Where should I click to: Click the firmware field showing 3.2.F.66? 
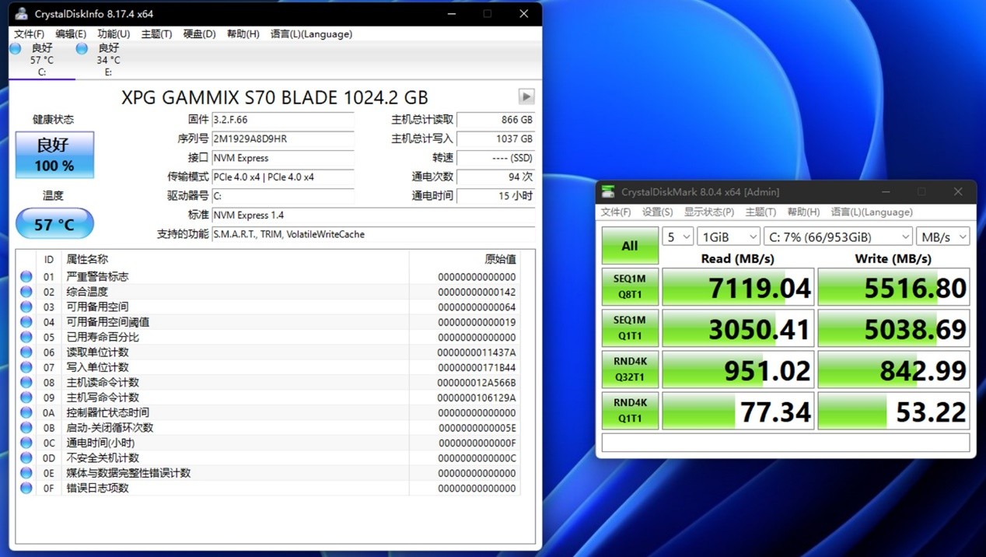coord(283,120)
